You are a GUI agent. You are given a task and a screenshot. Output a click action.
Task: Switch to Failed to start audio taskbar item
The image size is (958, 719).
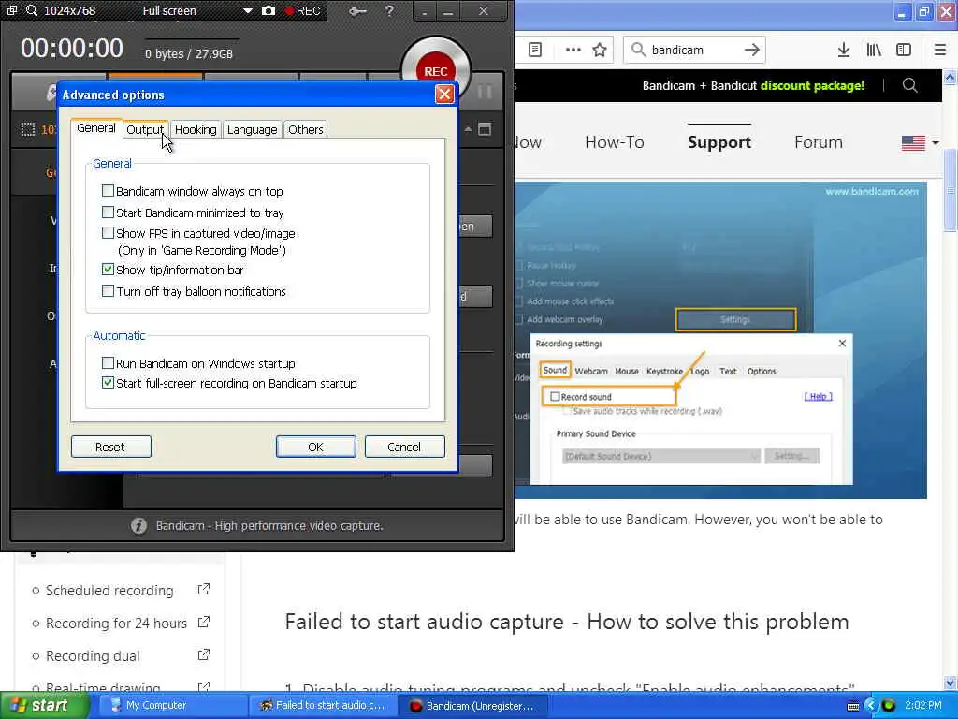(x=324, y=706)
